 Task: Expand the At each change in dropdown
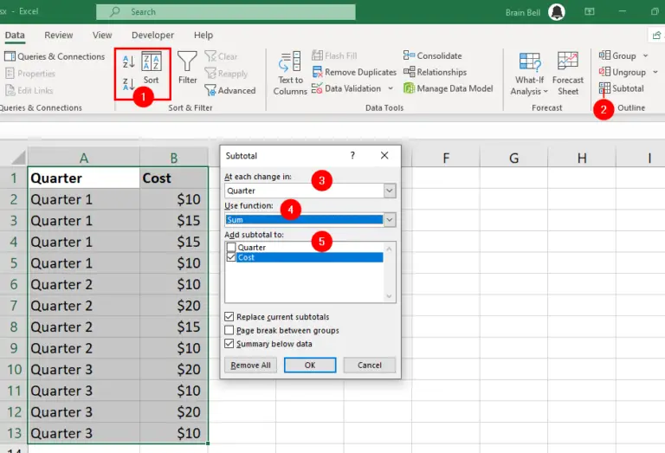click(390, 191)
